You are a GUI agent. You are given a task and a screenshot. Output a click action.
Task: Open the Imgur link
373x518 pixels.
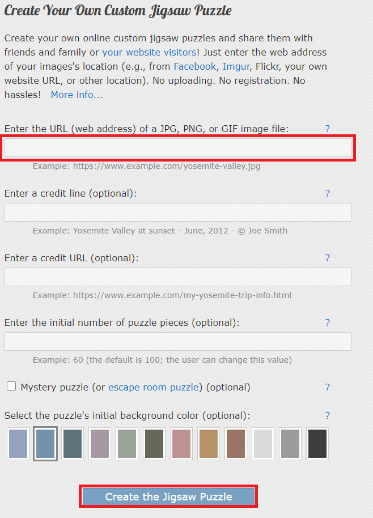(236, 66)
